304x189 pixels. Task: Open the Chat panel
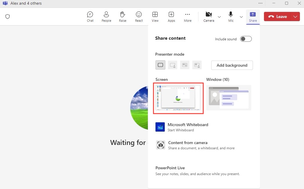tap(90, 17)
